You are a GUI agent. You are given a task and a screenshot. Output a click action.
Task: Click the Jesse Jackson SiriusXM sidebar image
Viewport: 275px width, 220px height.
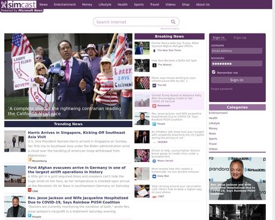pos(237,178)
